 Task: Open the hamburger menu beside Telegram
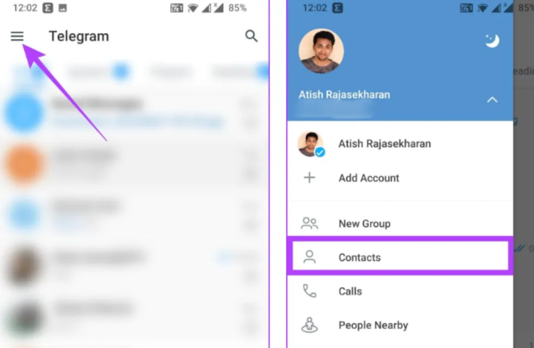[17, 36]
